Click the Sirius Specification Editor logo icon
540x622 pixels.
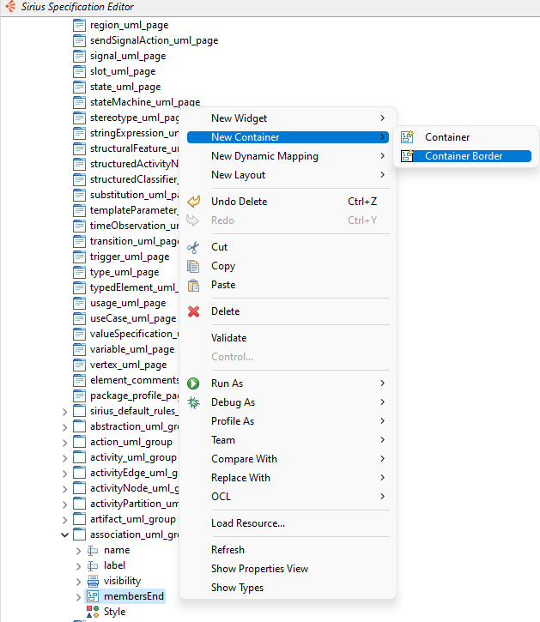[x=10, y=6]
